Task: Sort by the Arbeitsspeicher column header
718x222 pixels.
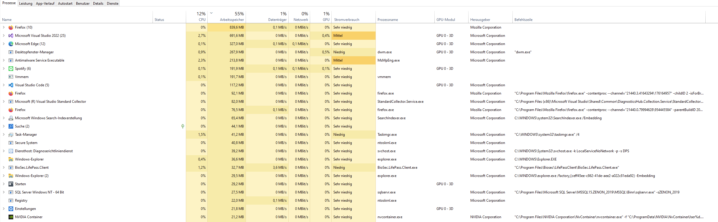Action: click(x=227, y=17)
